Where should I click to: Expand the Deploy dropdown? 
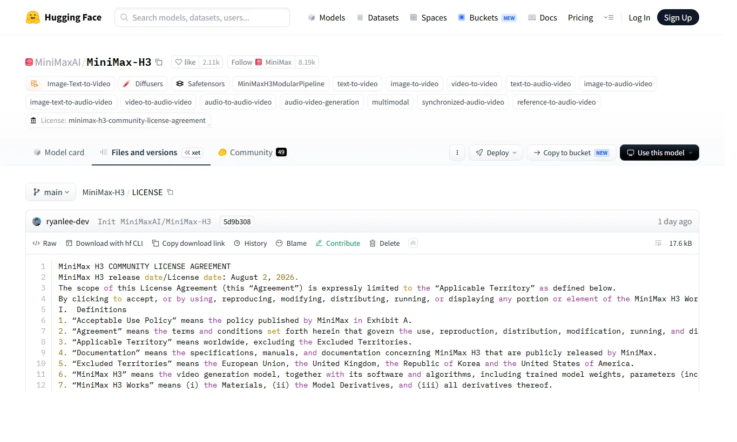point(496,153)
